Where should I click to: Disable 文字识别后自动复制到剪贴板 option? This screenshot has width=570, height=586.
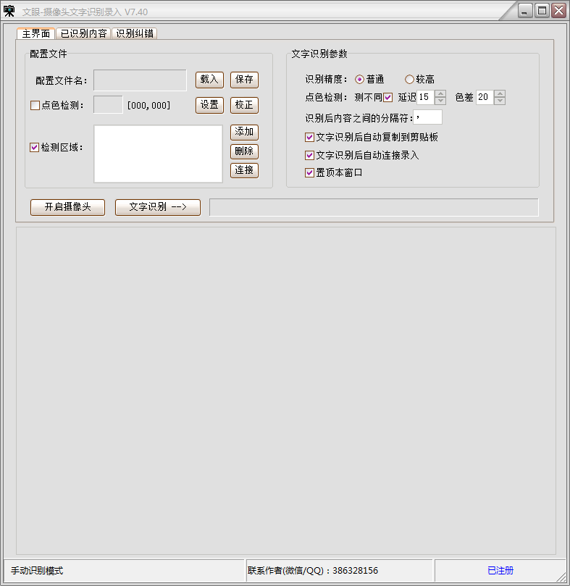click(310, 138)
